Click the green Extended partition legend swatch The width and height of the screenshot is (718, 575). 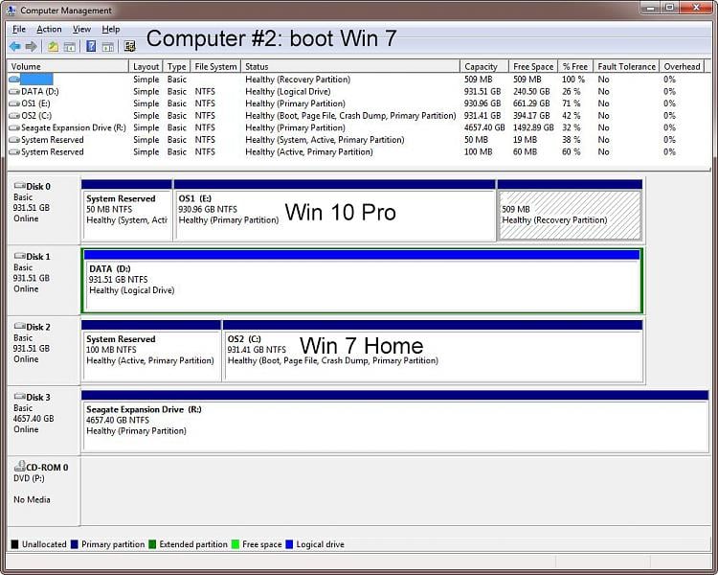pyautogui.click(x=152, y=544)
